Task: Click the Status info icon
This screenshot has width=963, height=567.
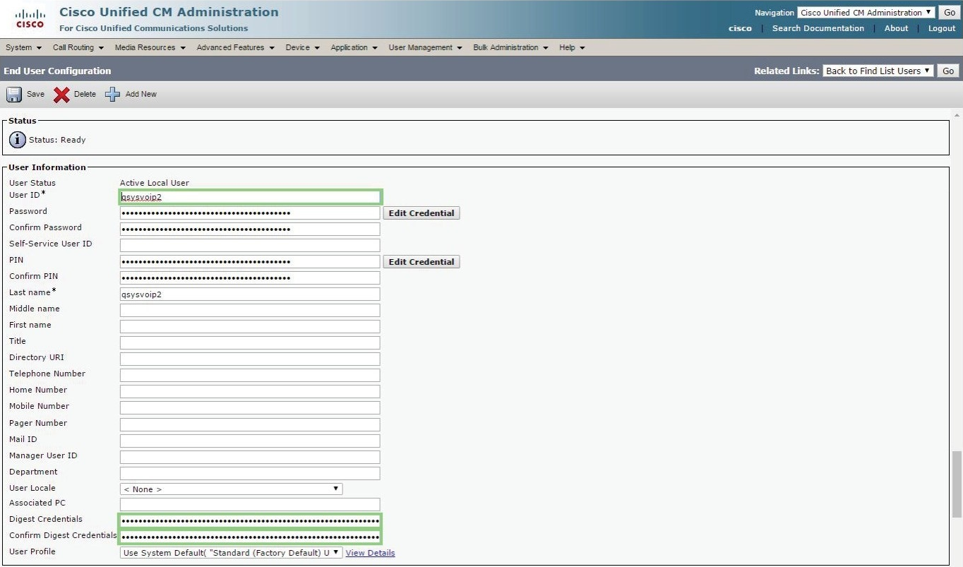Action: click(18, 140)
